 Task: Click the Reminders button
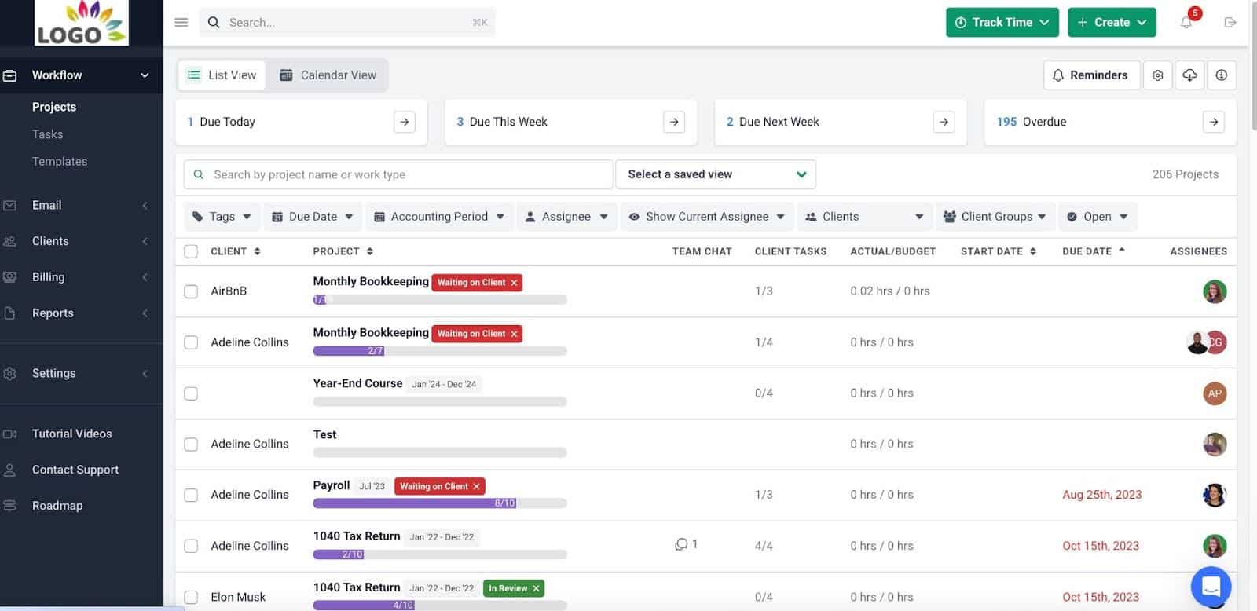click(1090, 75)
